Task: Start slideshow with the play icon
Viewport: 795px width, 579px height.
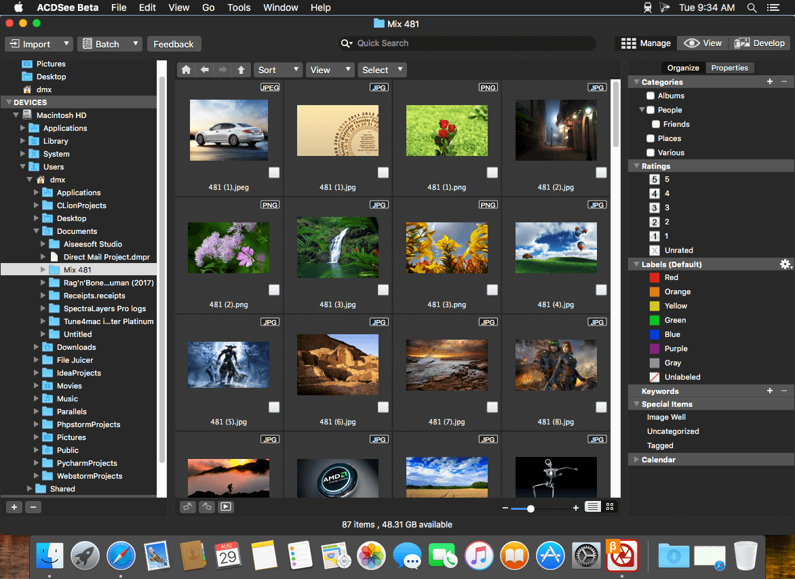Action: coord(225,506)
